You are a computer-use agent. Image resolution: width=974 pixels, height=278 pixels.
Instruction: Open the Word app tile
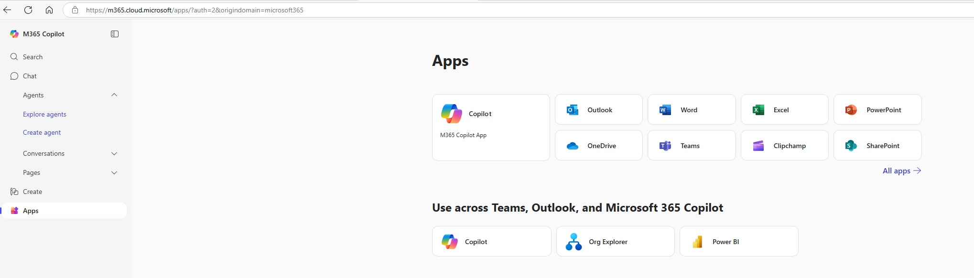coord(692,109)
